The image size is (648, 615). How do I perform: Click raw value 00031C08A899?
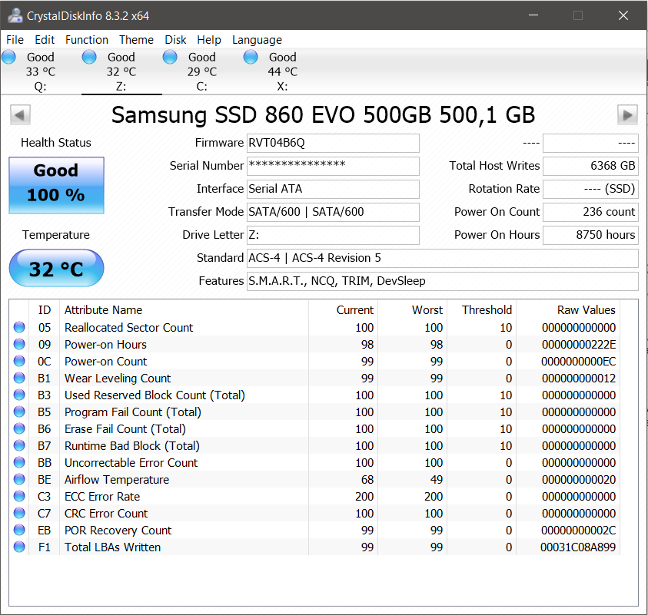(x=578, y=547)
